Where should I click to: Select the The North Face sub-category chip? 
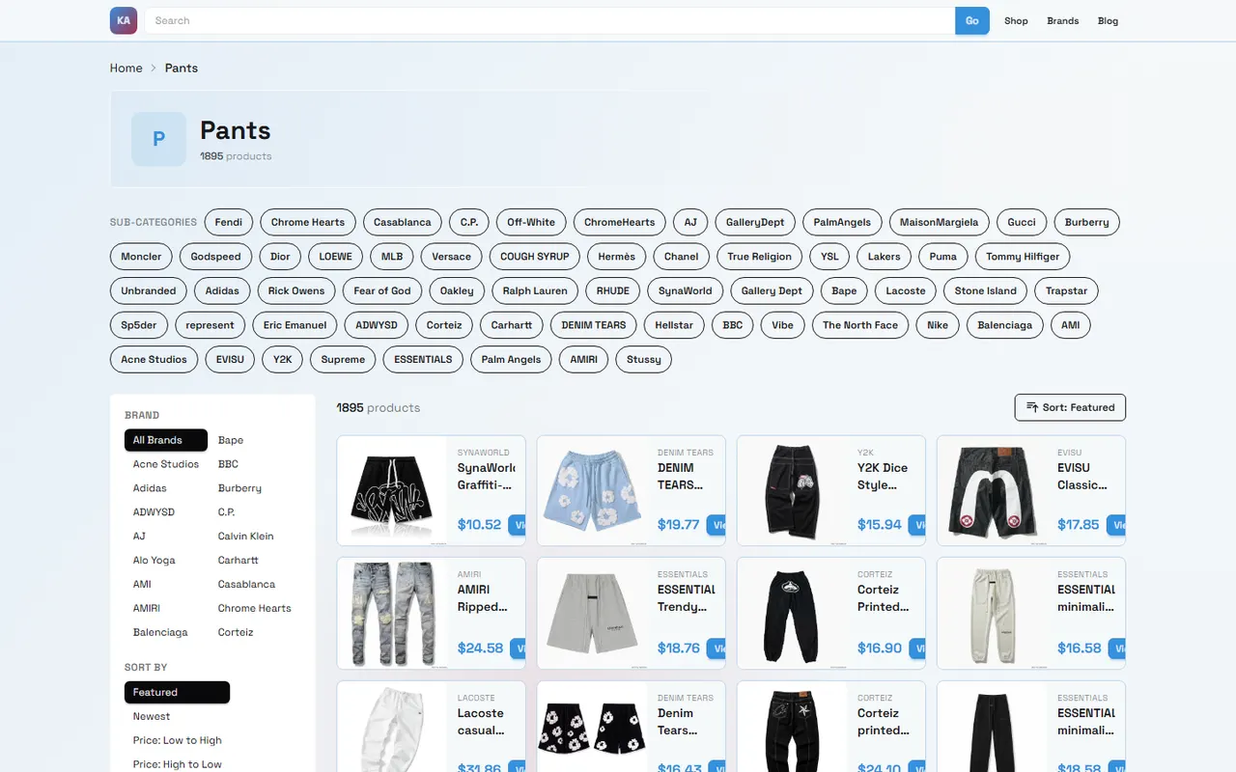(x=859, y=325)
